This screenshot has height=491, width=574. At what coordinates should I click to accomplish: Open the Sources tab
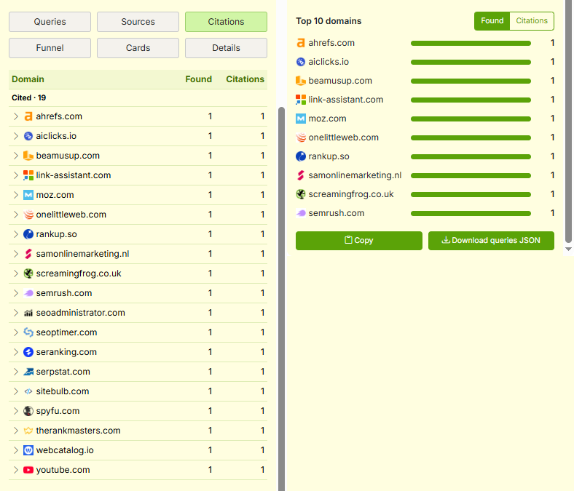click(138, 22)
